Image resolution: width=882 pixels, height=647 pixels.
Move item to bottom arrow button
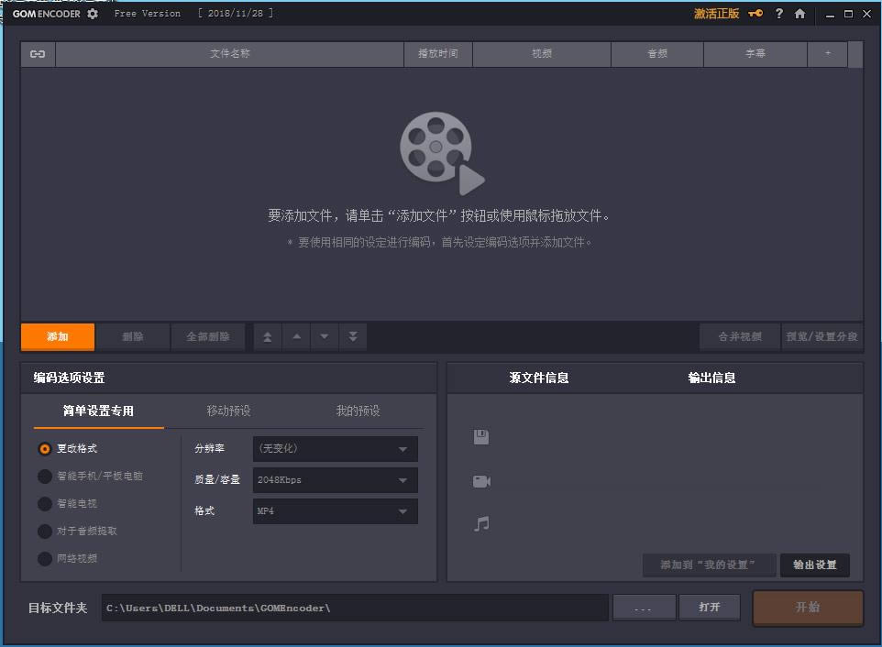coord(353,336)
